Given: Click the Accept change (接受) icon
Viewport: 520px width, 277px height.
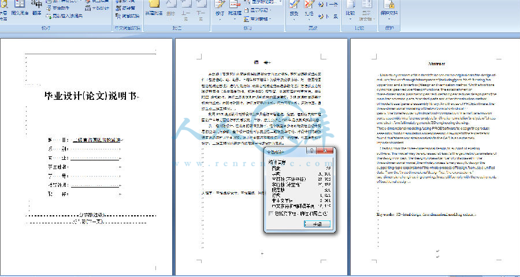Looking at the screenshot, I should (x=294, y=5).
